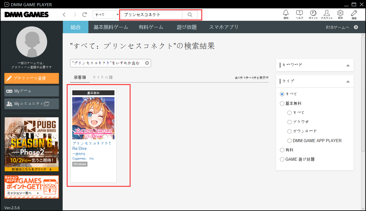366x211 pixels.
Task: Click the search text field
Action: [151, 15]
